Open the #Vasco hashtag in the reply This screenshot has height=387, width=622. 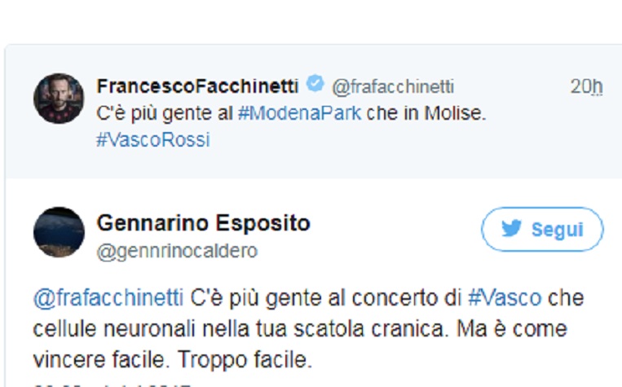pyautogui.click(x=505, y=298)
